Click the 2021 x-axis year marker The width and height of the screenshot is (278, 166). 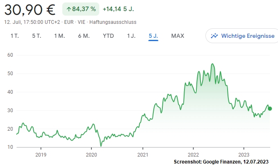click(x=143, y=154)
